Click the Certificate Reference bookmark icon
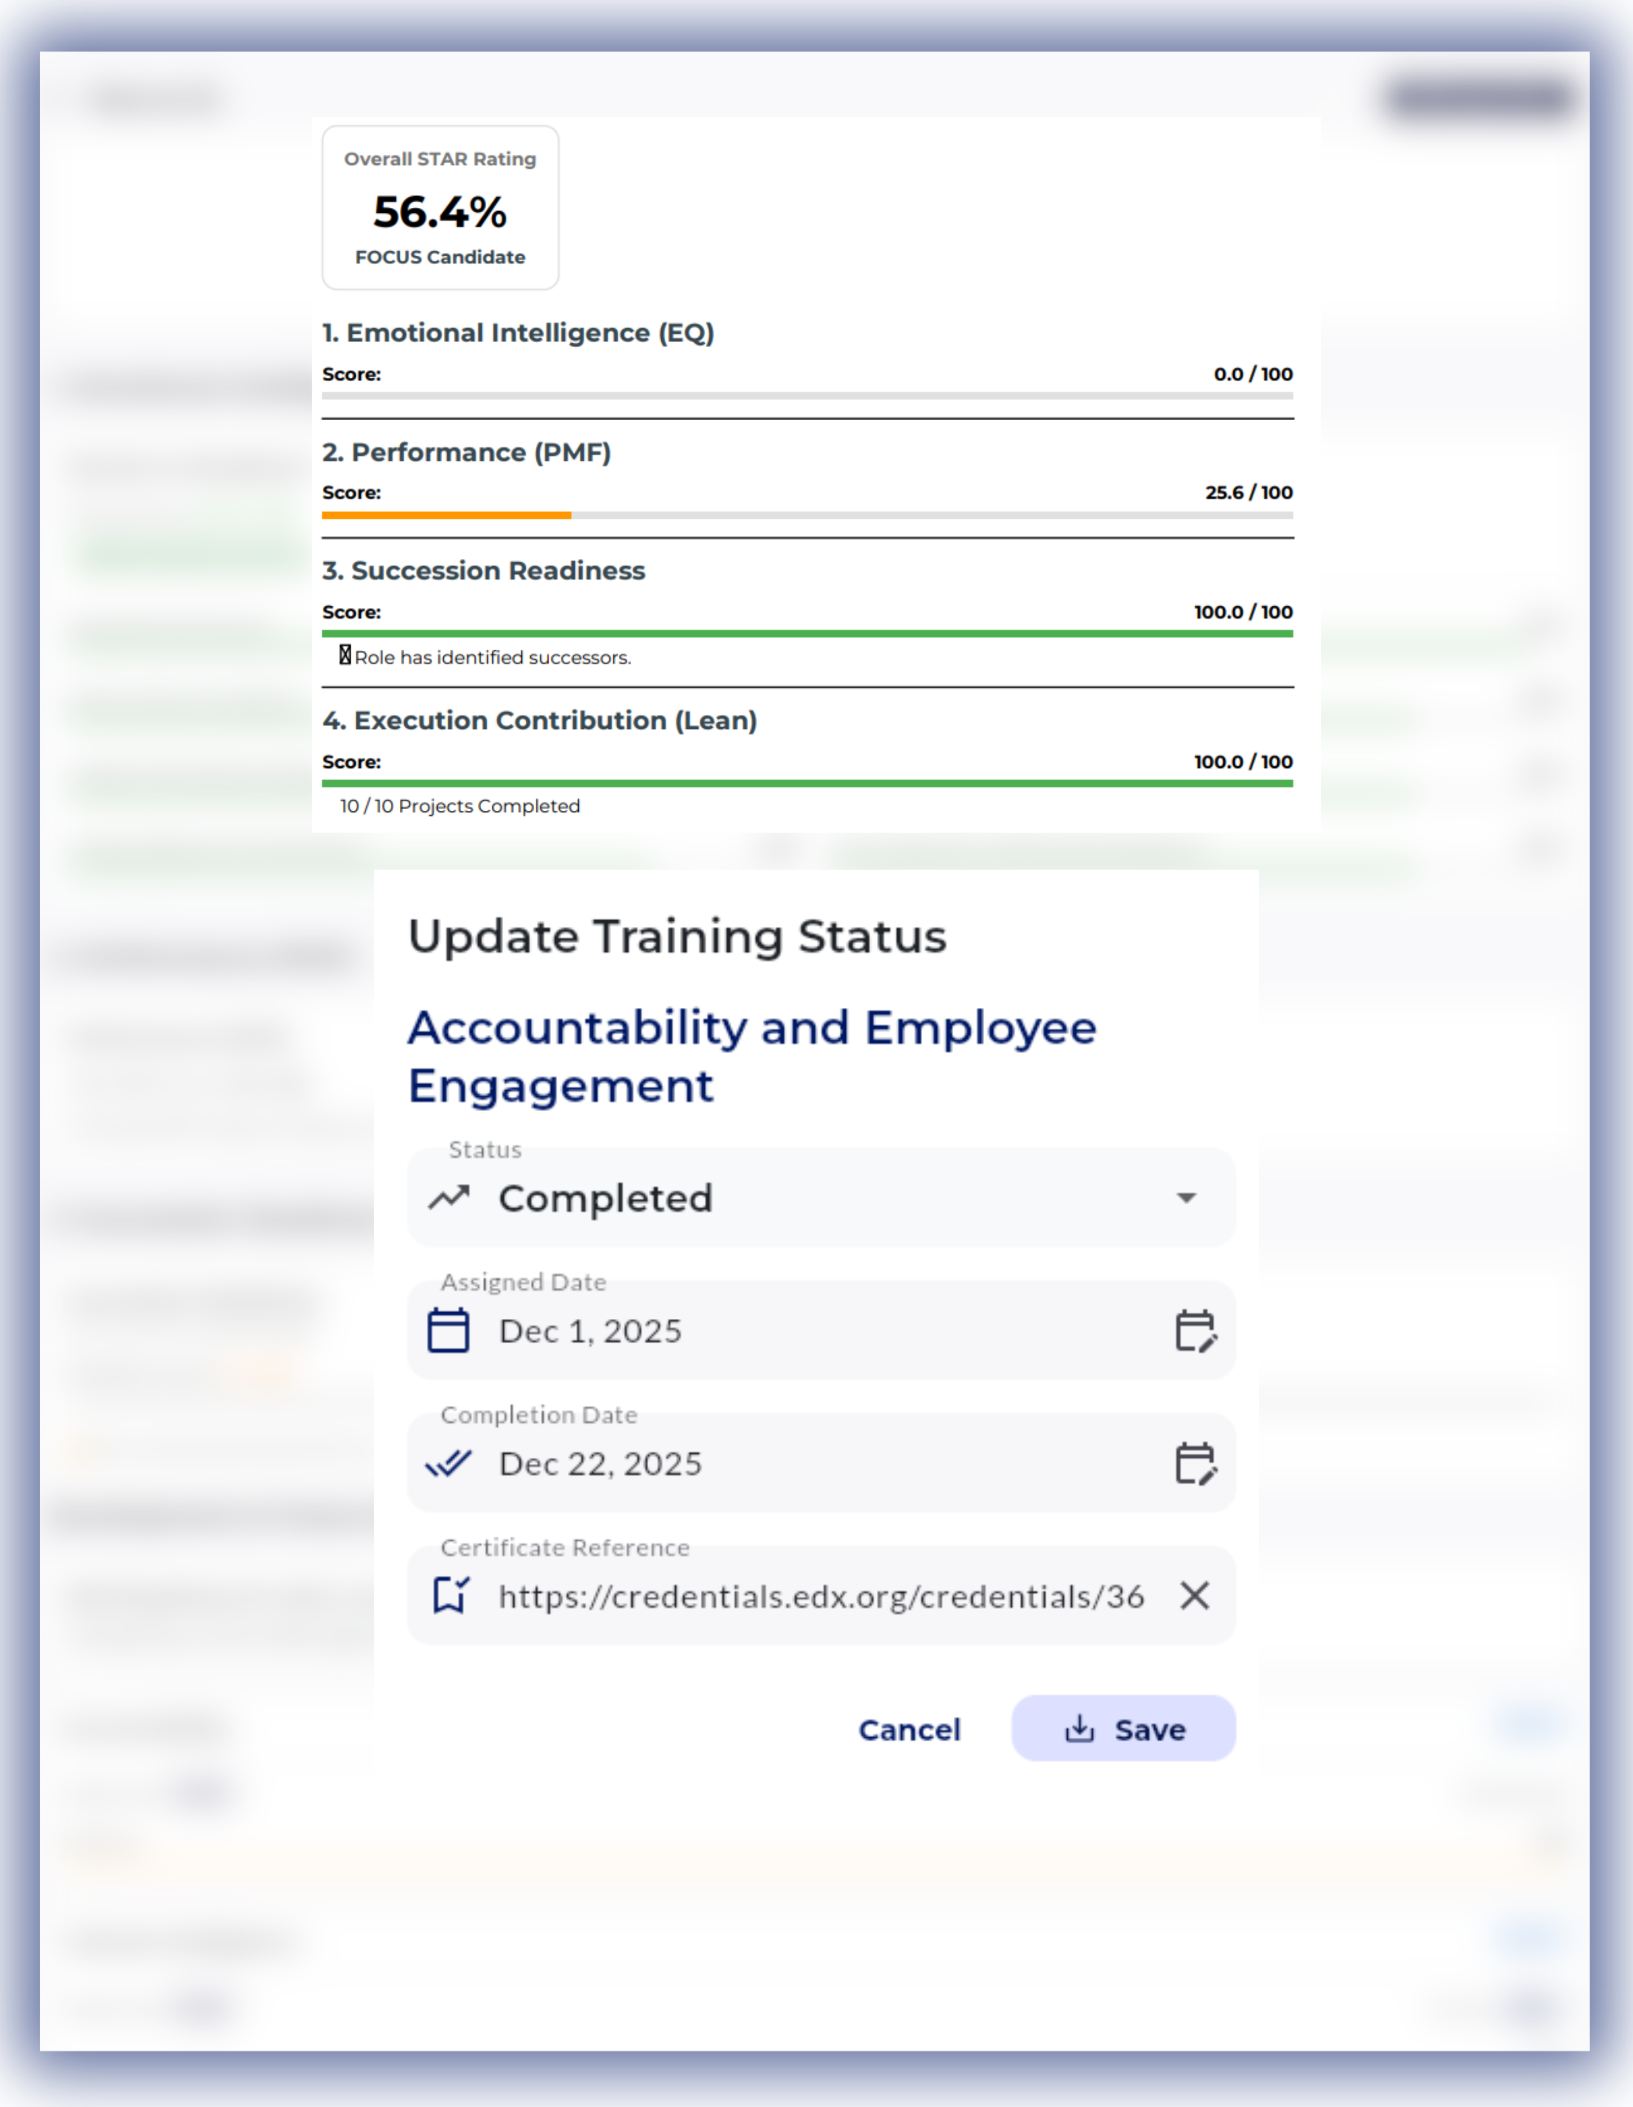Screen dimensions: 1633x2107 click(449, 1595)
